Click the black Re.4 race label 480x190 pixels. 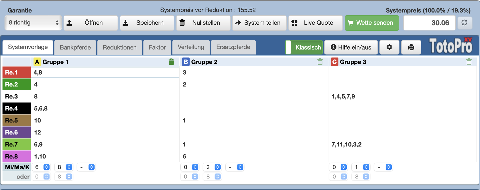17,108
